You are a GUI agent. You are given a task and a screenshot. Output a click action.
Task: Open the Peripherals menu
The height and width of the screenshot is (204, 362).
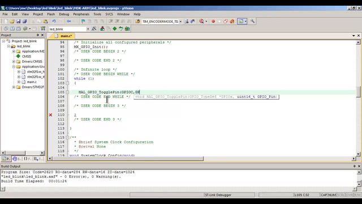tap(81, 14)
